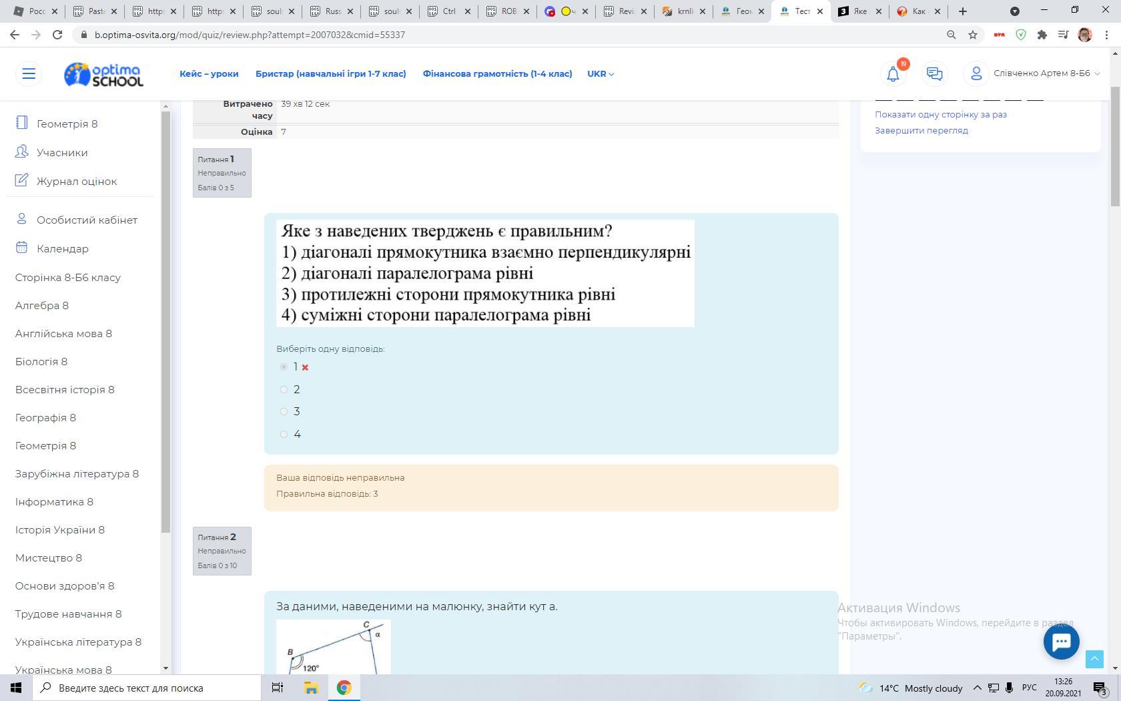The height and width of the screenshot is (701, 1121).
Task: Go to Зарубіжна література 8 course
Action: [x=77, y=474]
